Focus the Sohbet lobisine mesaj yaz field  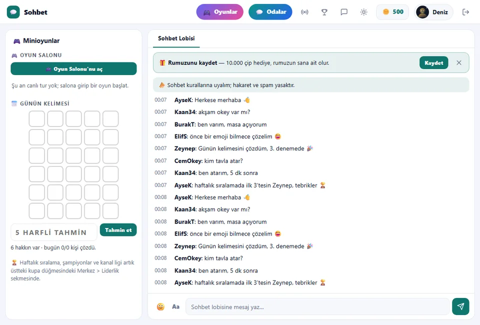point(317,306)
